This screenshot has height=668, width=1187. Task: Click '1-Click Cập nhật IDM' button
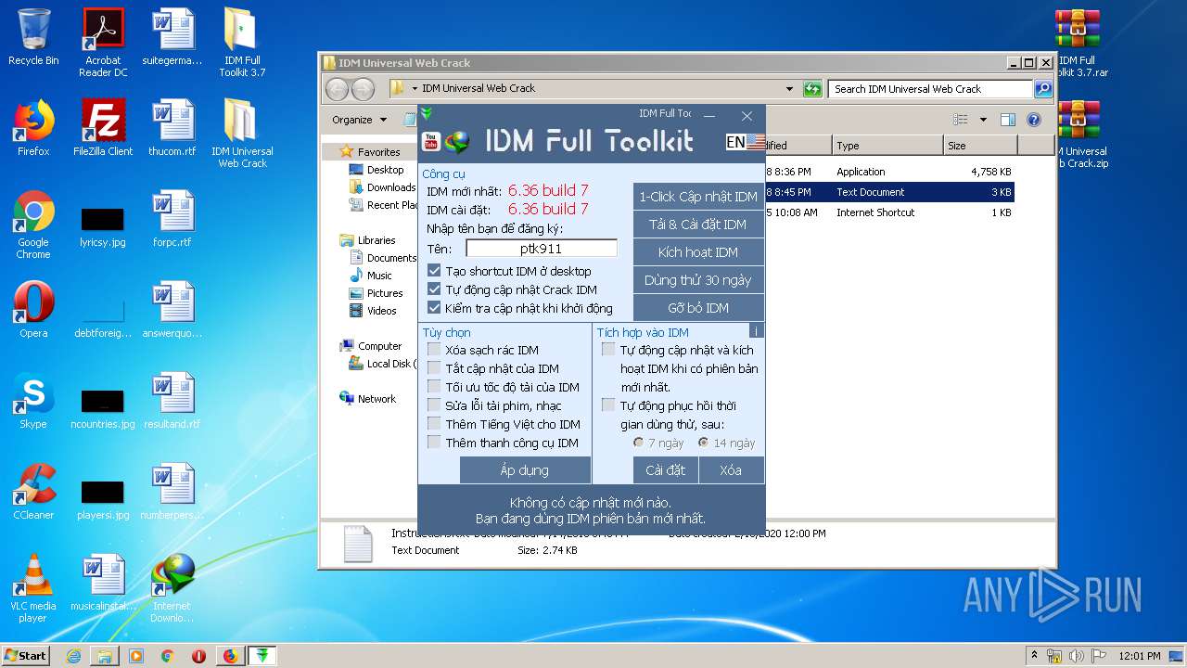[698, 197]
